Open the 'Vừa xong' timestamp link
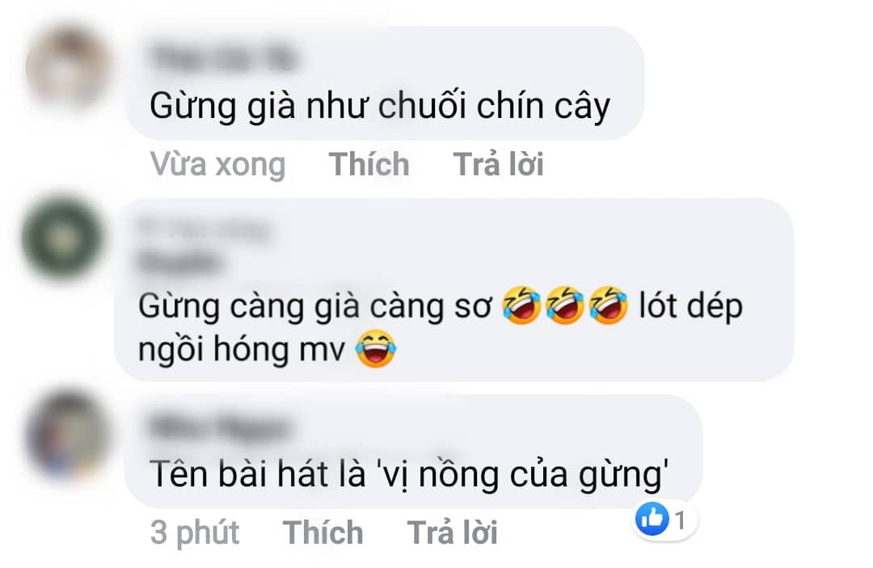This screenshot has width=873, height=568. (217, 164)
